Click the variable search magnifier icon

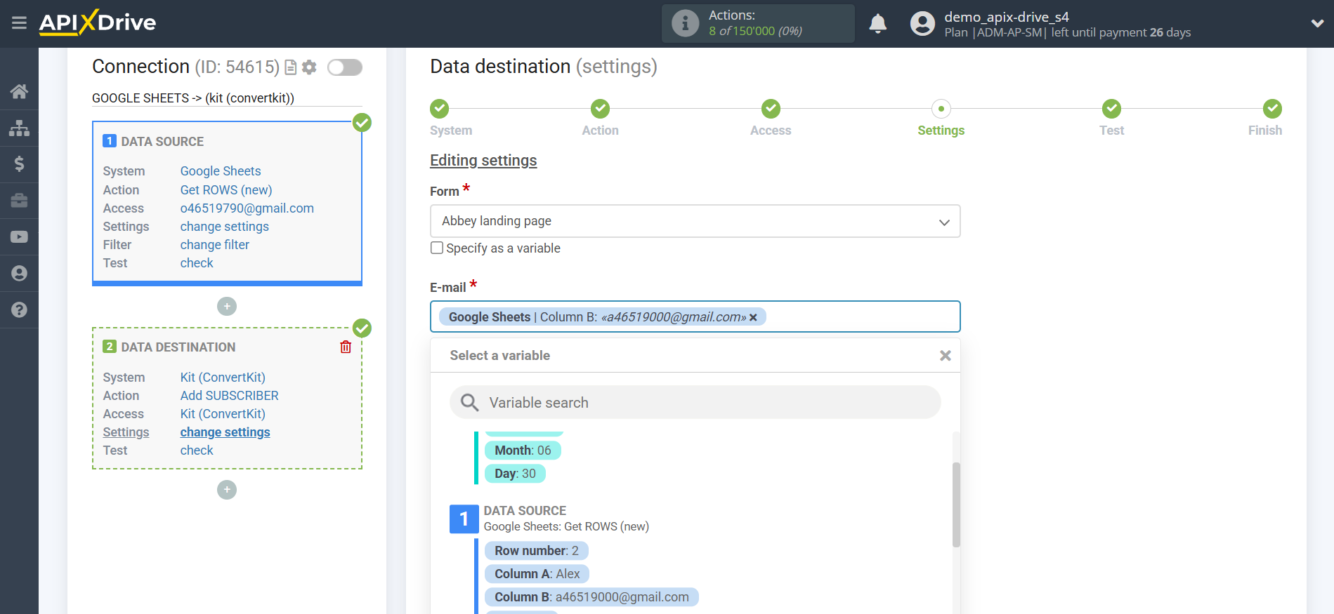point(469,403)
